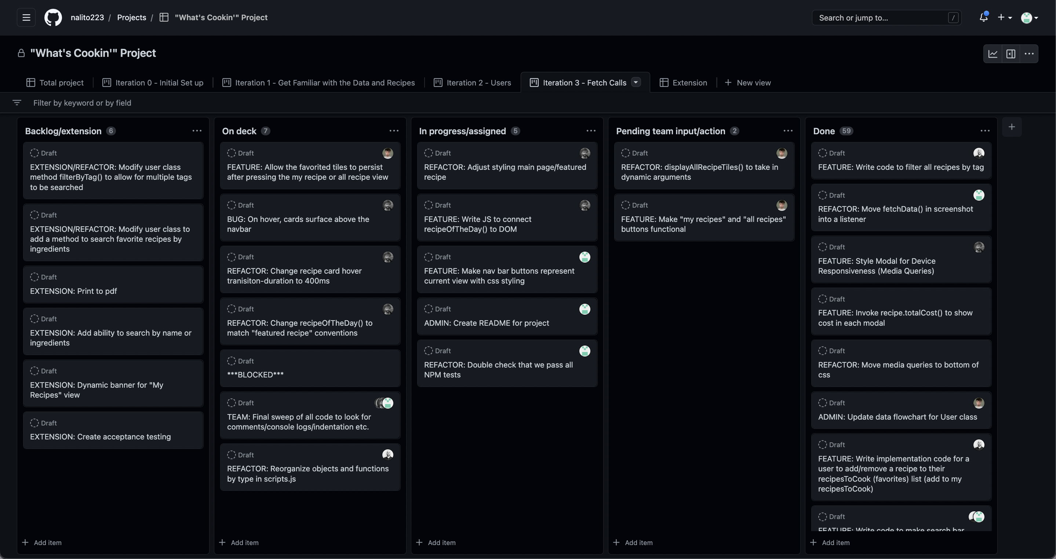Screen dimensions: 1056x559
Task: Add item to In progress/assigned column
Action: coord(436,542)
